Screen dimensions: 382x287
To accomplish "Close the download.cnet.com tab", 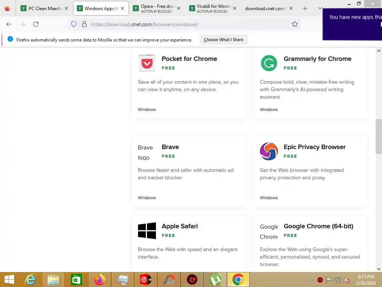I will click(x=291, y=8).
